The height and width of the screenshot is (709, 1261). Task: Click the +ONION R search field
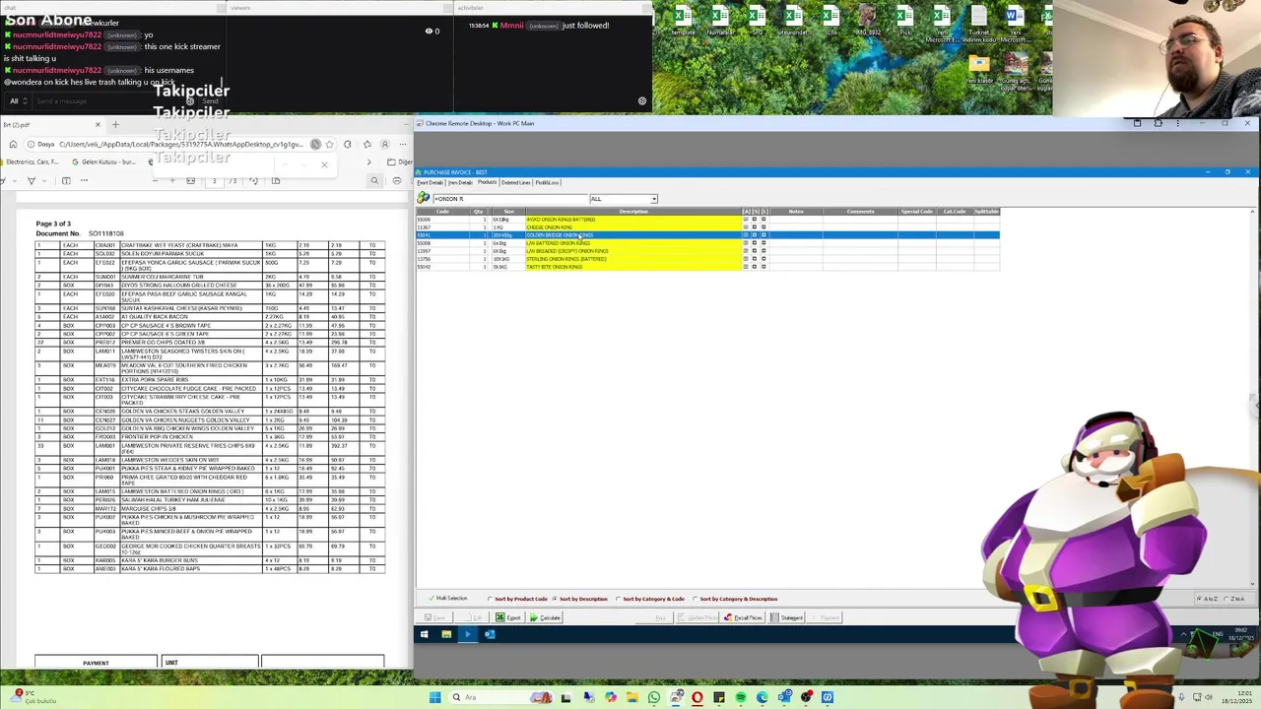click(509, 199)
